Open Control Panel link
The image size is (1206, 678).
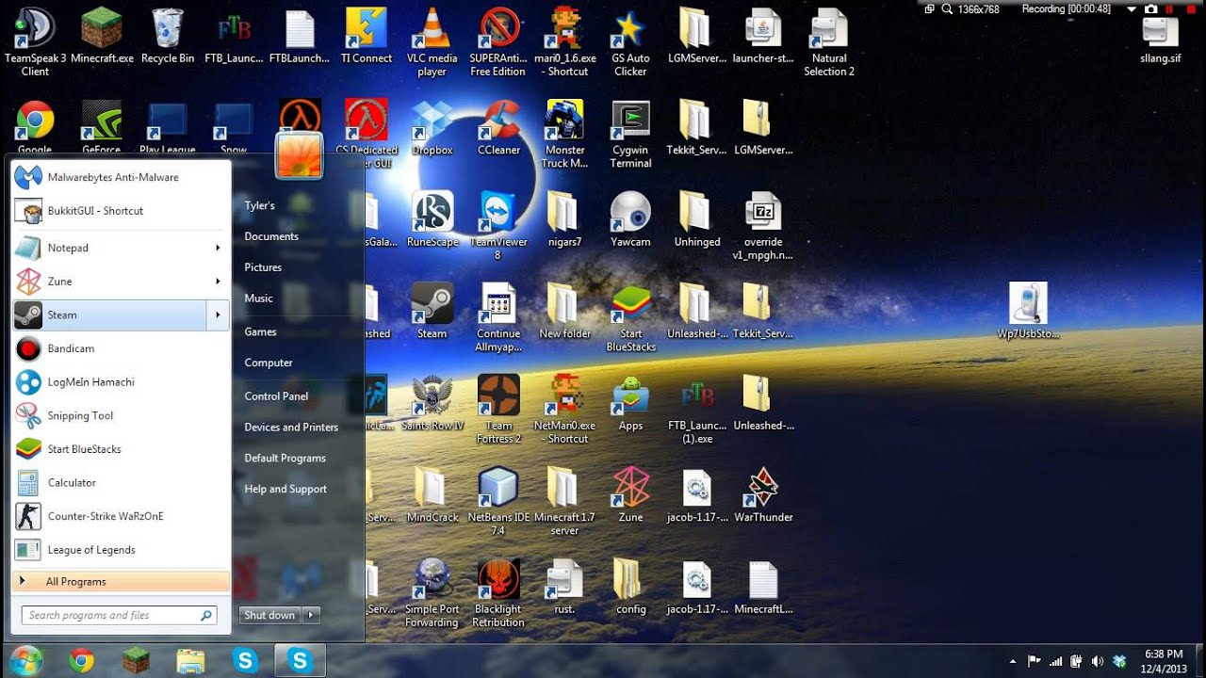[276, 396]
